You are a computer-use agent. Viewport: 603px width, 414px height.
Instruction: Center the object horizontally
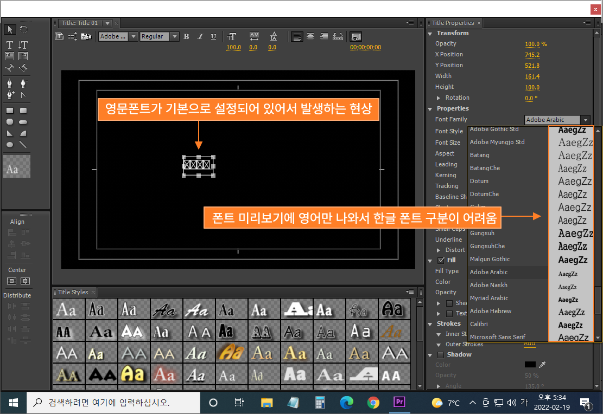(x=25, y=281)
